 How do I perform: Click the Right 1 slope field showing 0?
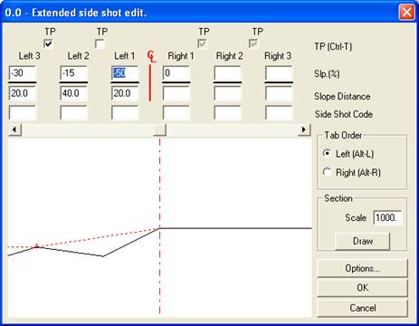[176, 73]
